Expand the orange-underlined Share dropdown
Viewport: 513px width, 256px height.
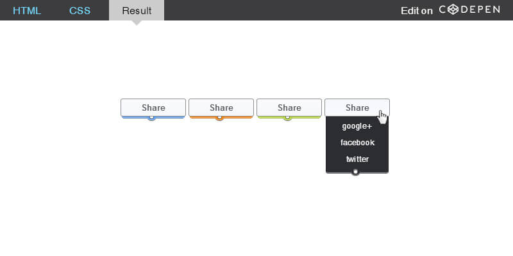click(x=221, y=108)
